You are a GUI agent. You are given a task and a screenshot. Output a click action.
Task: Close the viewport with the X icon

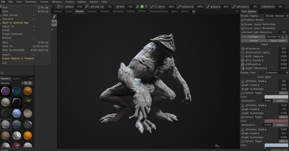click(x=237, y=11)
